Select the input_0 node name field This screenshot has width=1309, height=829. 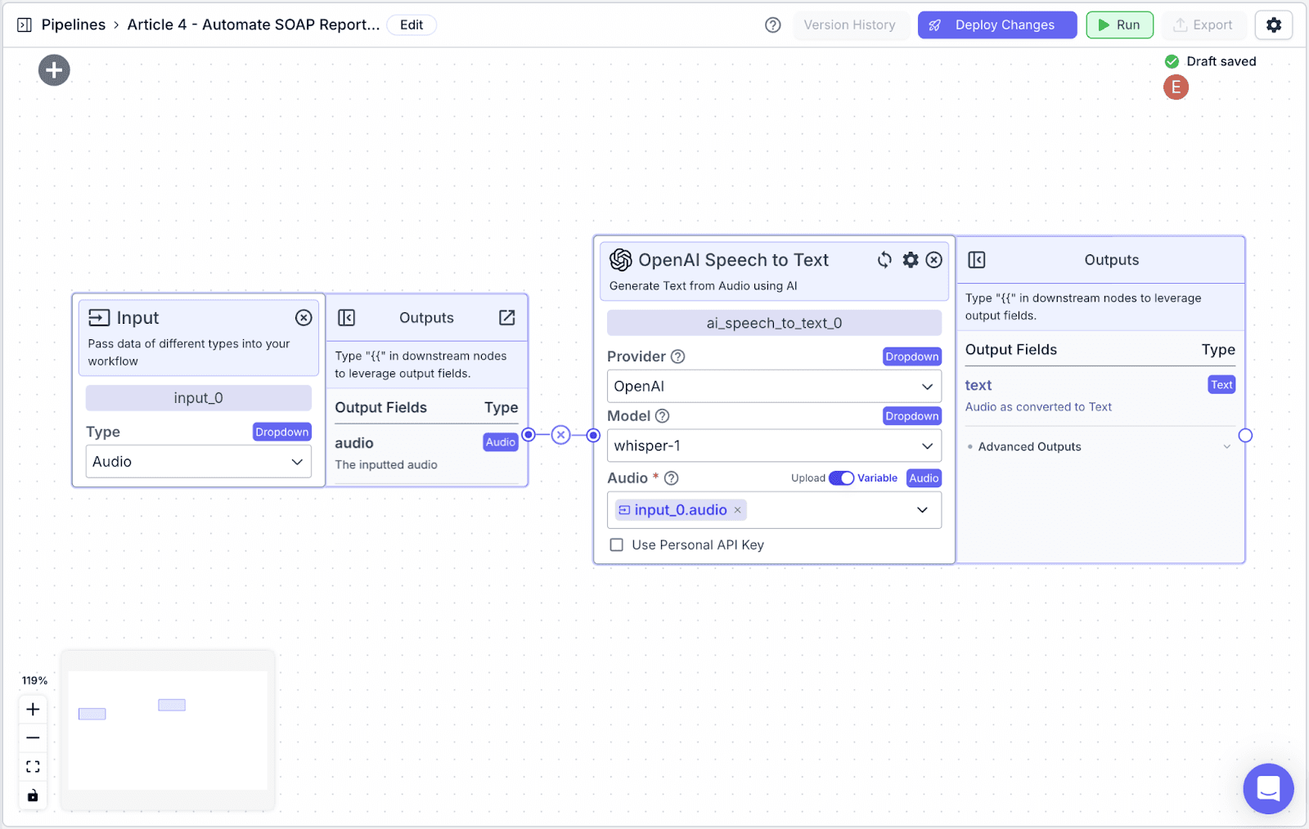[198, 397]
